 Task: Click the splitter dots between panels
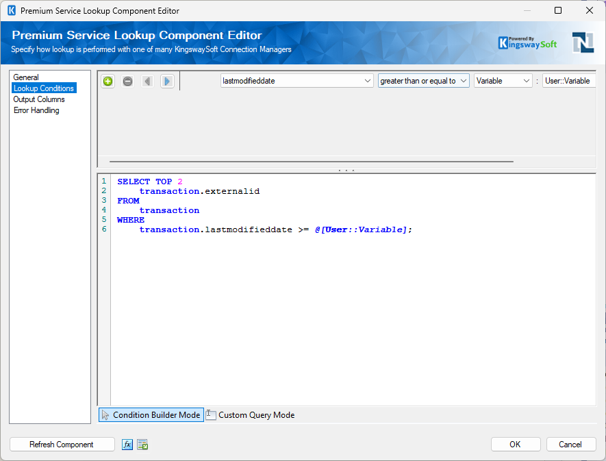[346, 170]
